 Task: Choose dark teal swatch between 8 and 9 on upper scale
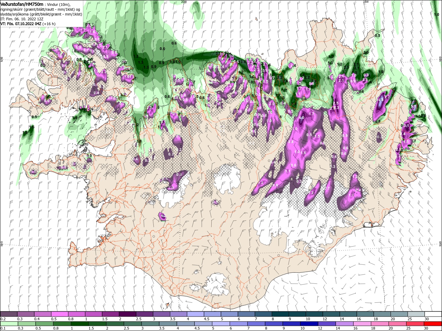click(280, 314)
